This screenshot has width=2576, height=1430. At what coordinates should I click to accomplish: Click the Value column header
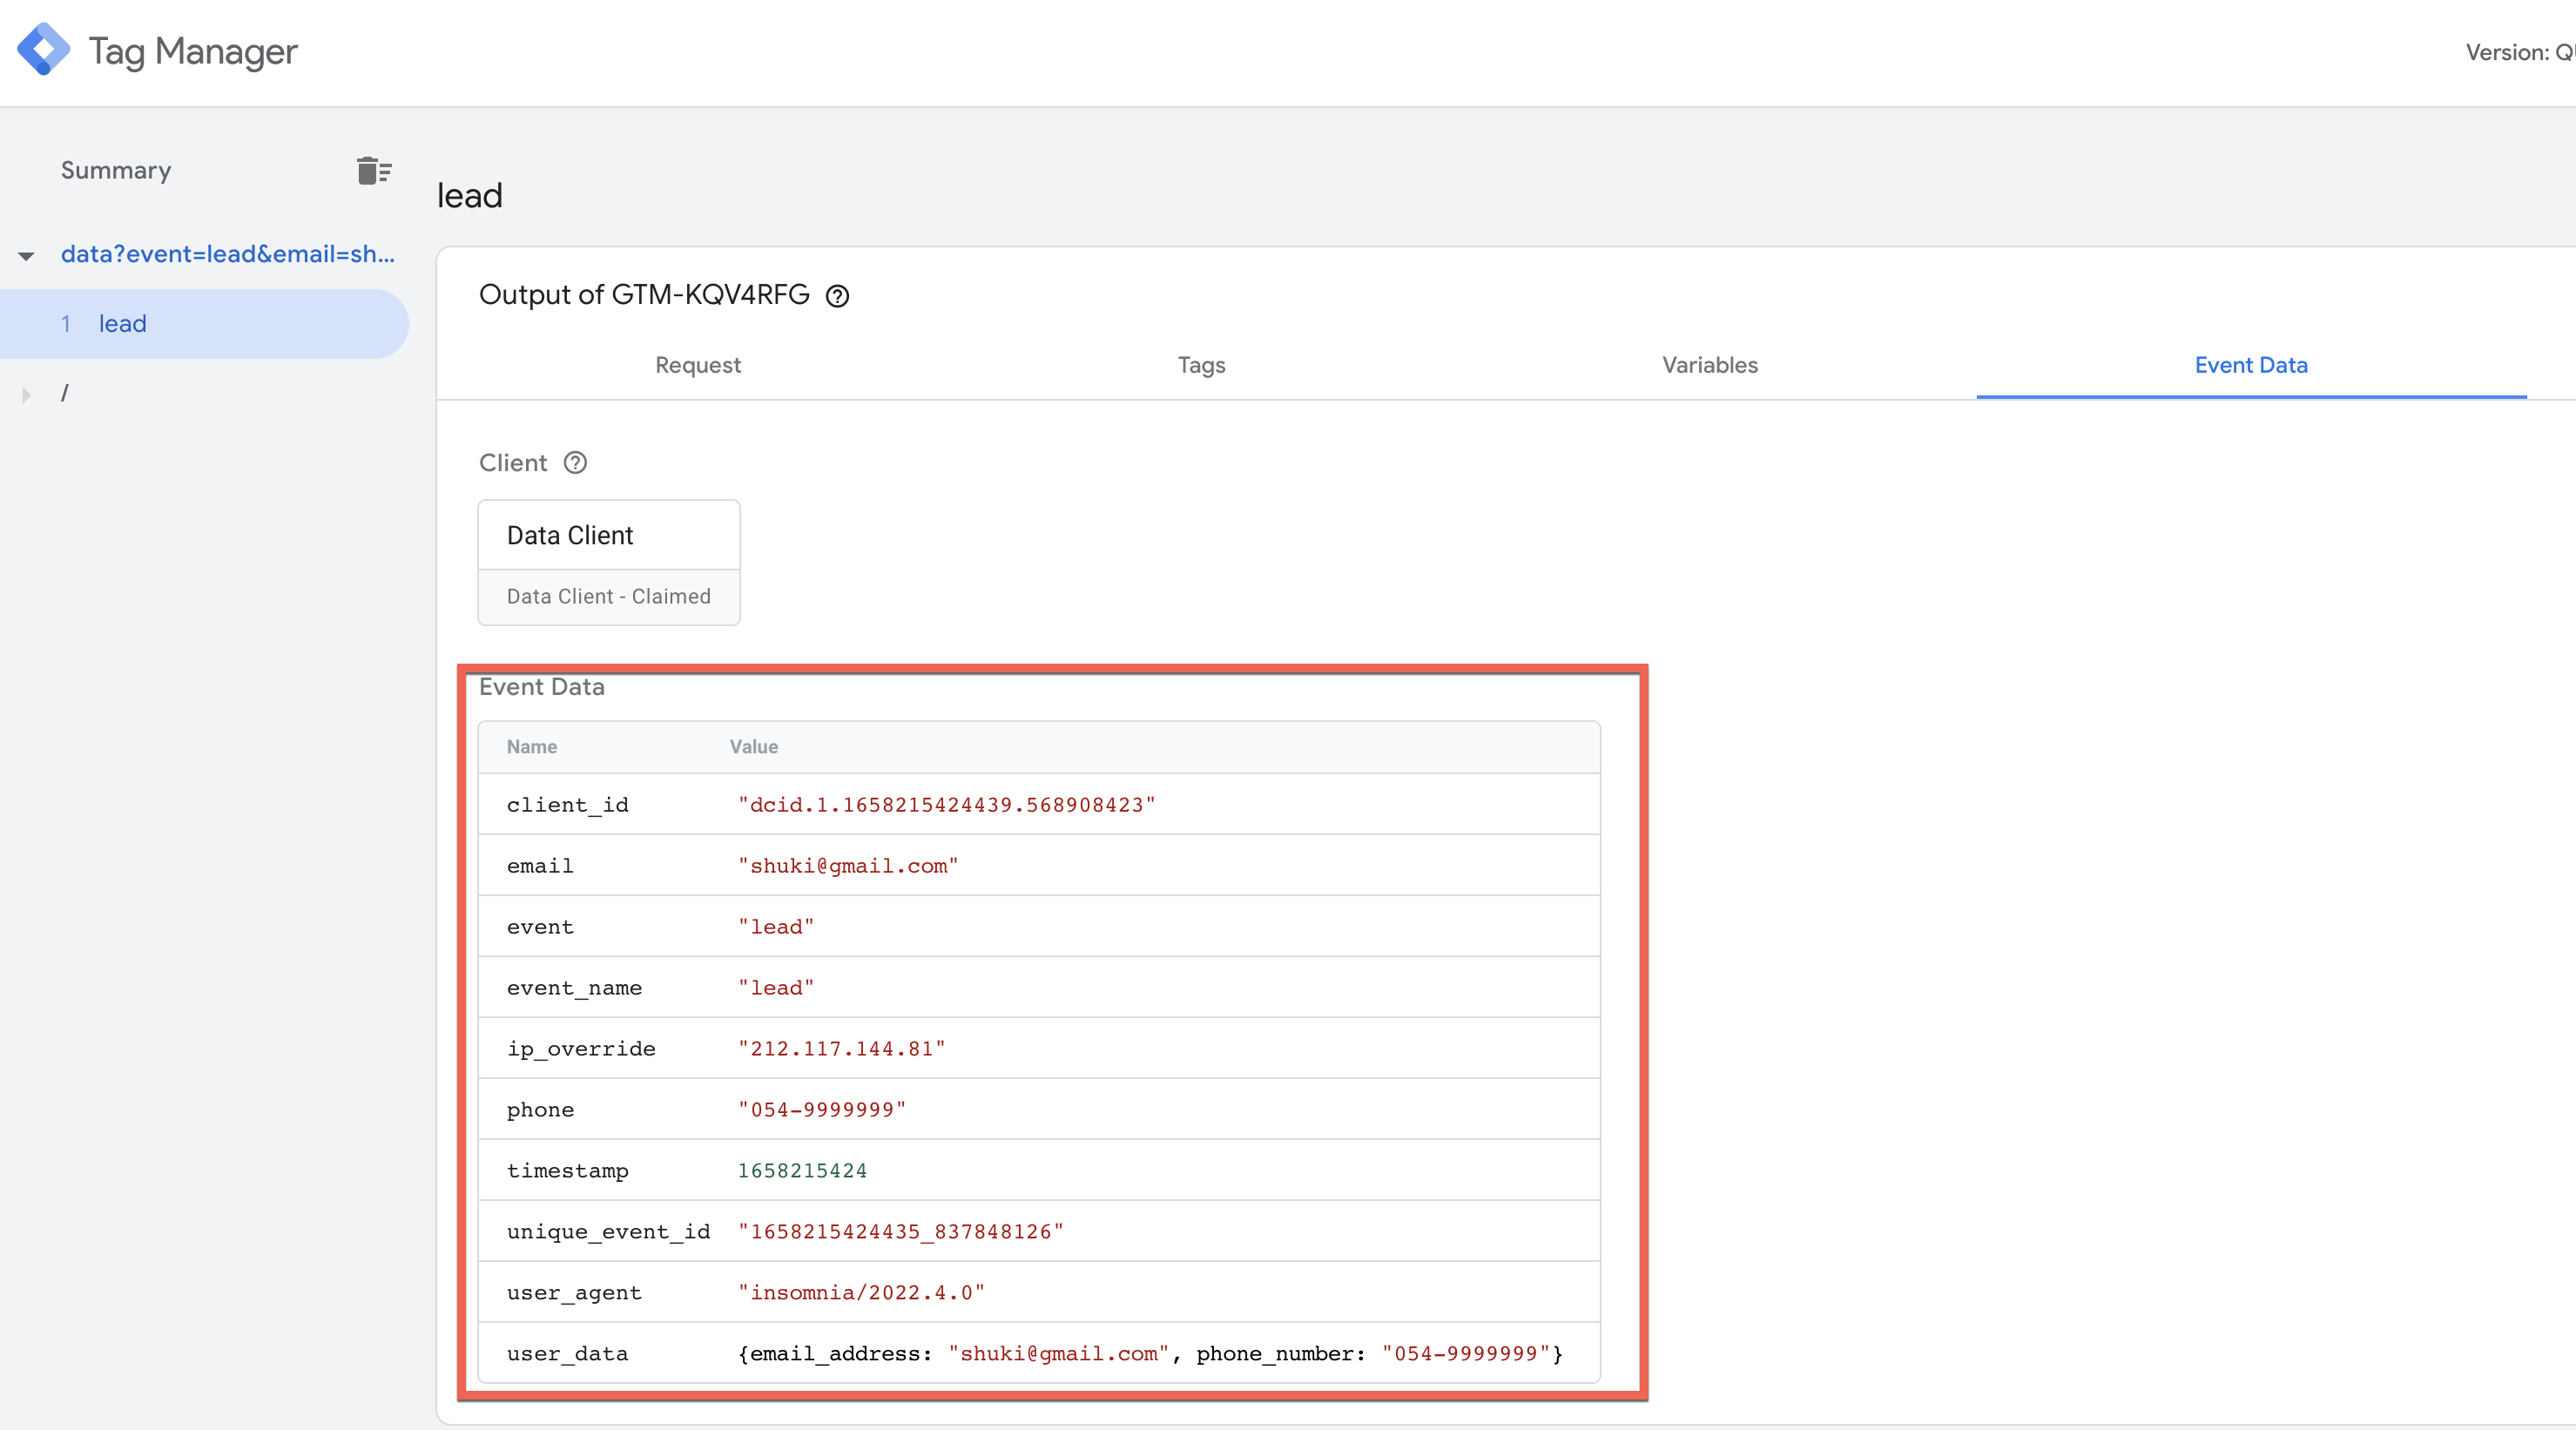point(753,747)
